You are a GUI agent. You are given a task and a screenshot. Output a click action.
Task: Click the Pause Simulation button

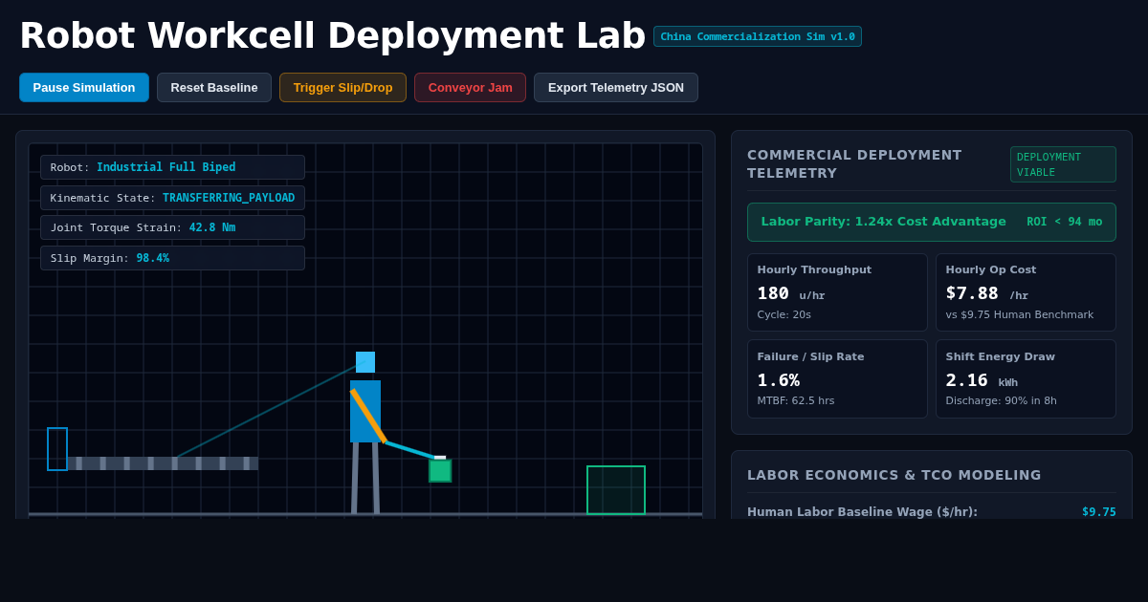pos(84,87)
